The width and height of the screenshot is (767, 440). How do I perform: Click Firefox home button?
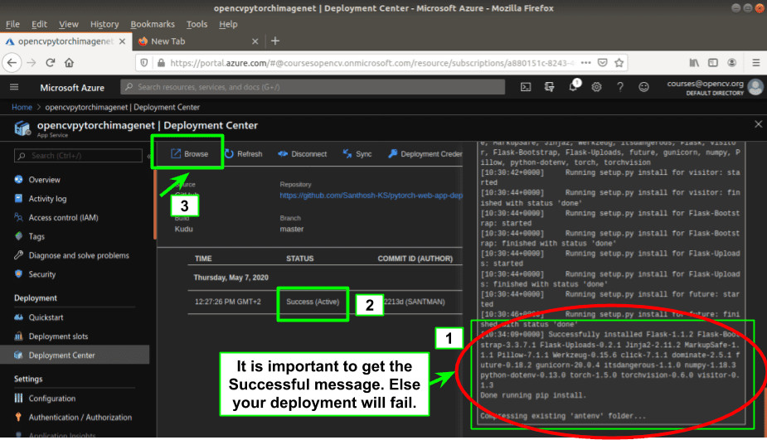tap(69, 63)
